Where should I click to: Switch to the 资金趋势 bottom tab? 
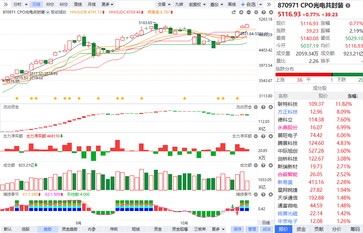(x=69, y=229)
